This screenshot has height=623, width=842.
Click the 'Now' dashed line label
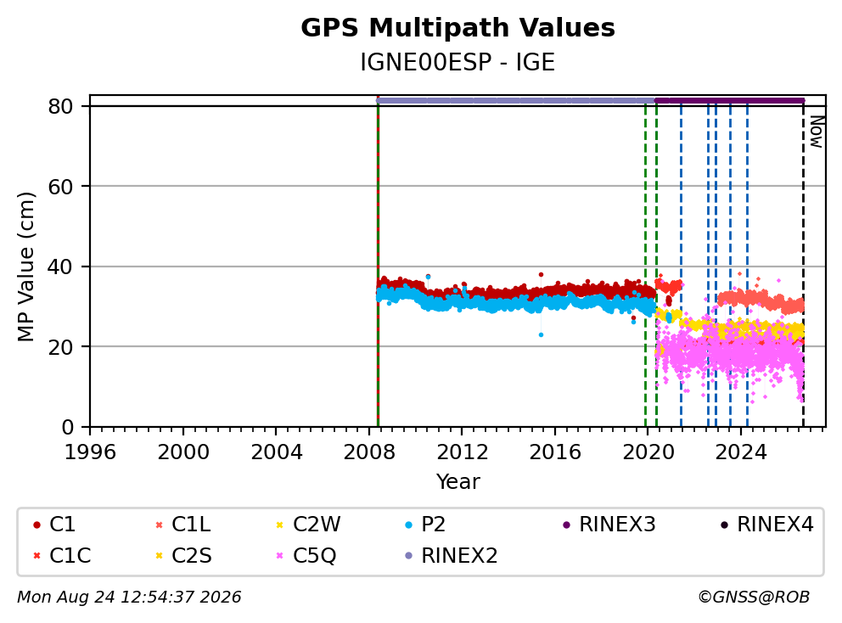coord(817,132)
